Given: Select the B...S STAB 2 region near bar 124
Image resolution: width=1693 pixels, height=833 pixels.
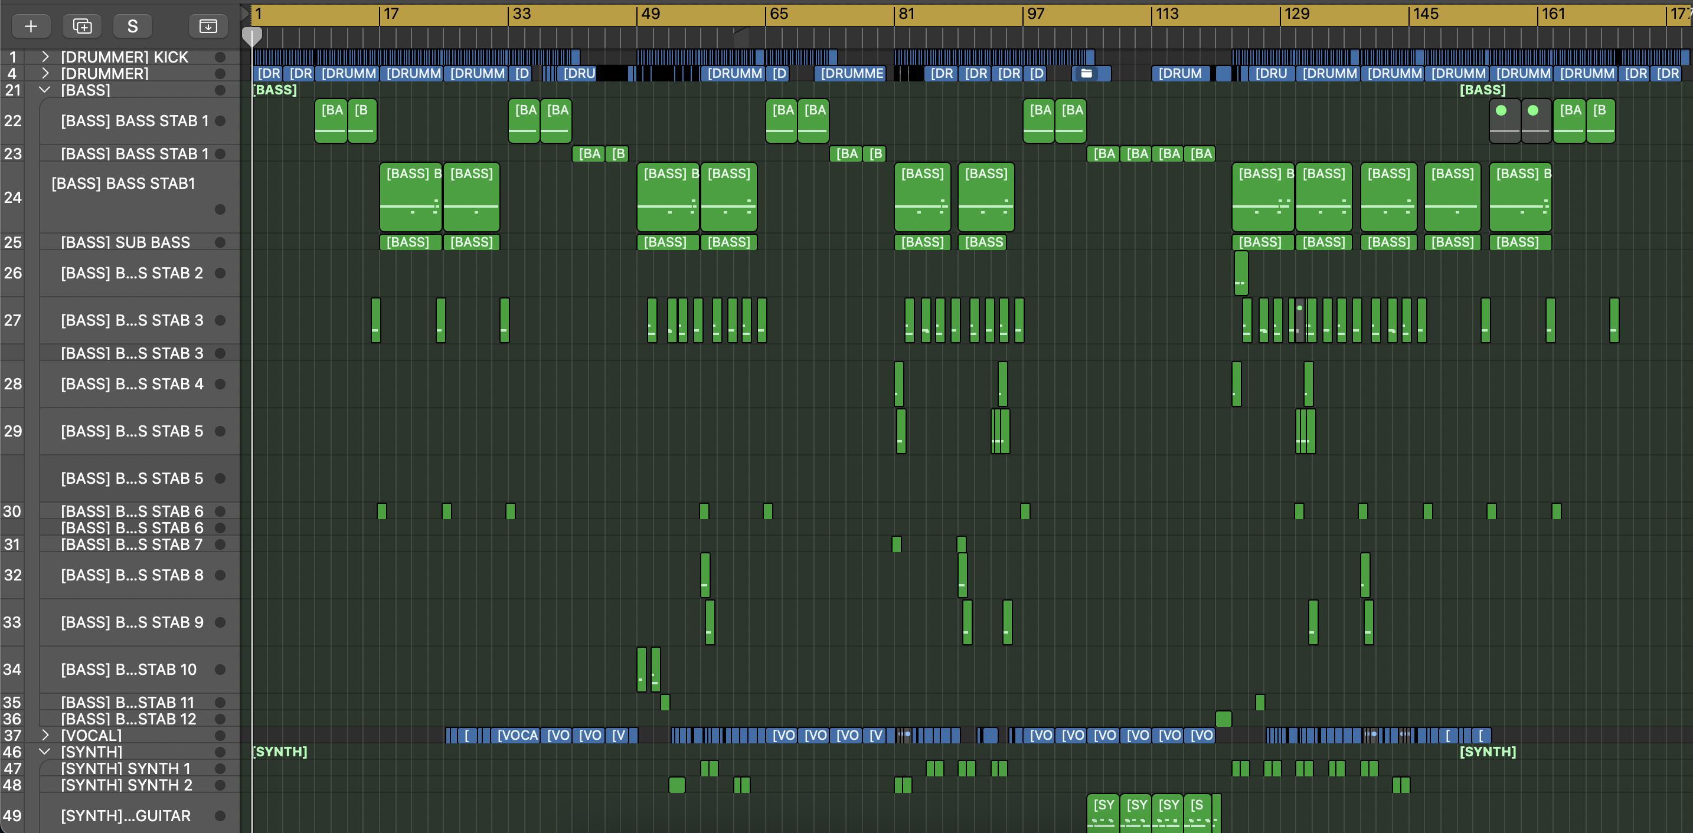Looking at the screenshot, I should 1241,273.
